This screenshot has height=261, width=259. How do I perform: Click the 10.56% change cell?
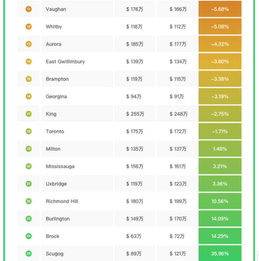[x=220, y=201]
